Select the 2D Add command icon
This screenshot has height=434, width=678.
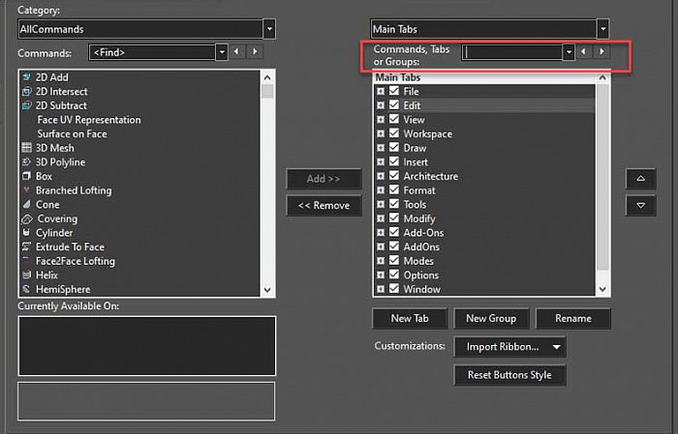click(x=27, y=77)
